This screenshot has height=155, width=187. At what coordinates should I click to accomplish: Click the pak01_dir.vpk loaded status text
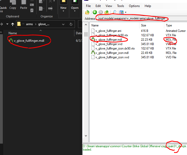(x=134, y=148)
